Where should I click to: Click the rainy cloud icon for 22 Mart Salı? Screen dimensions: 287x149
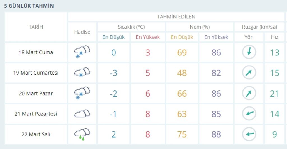pos(82,134)
